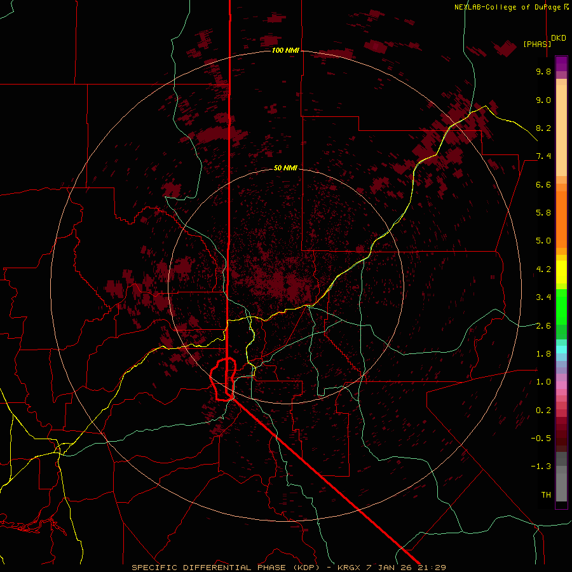572x572 pixels.
Task: Click the 0.2 value on the legend
Action: 543,411
